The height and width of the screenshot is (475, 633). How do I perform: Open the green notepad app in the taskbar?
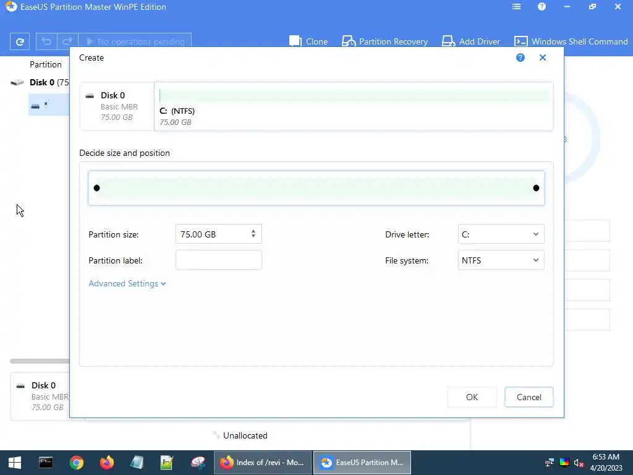[167, 463]
